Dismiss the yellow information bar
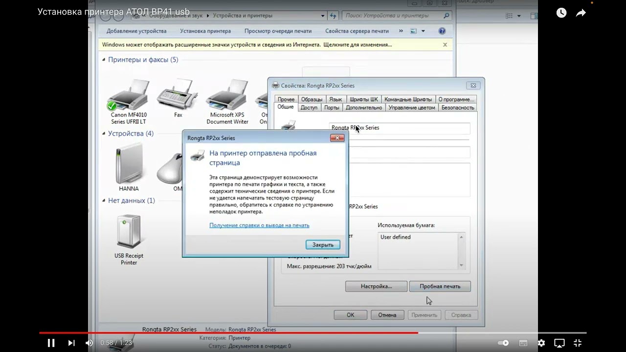Screen dimensions: 626x352 pos(445,44)
